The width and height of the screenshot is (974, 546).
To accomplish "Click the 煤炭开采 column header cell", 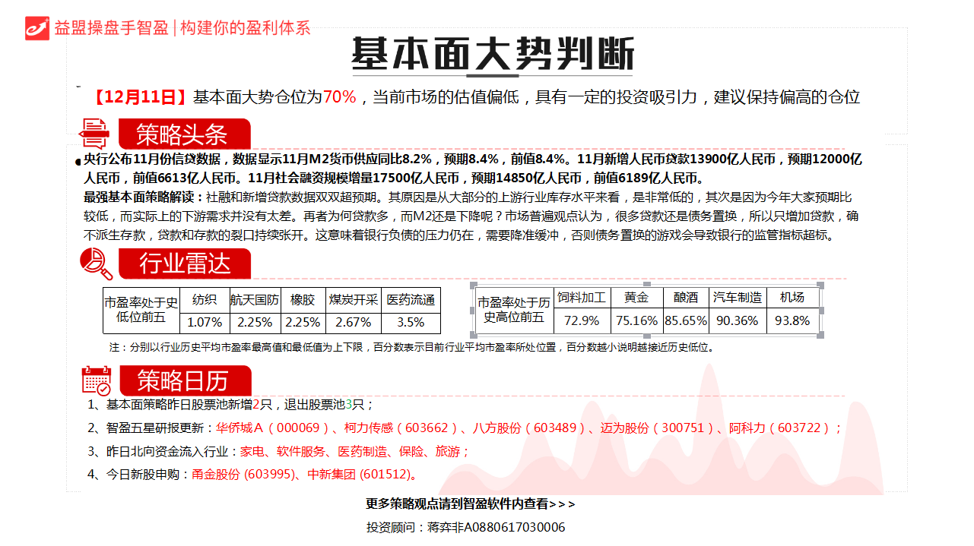I will click(354, 300).
